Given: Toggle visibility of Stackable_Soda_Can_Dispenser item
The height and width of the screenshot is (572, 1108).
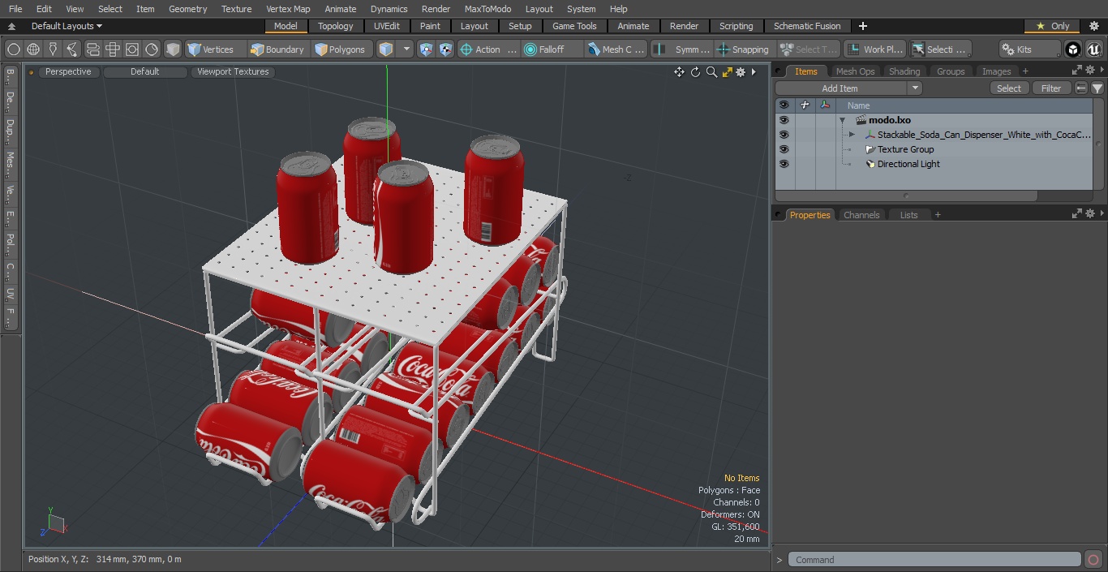Looking at the screenshot, I should tap(784, 135).
